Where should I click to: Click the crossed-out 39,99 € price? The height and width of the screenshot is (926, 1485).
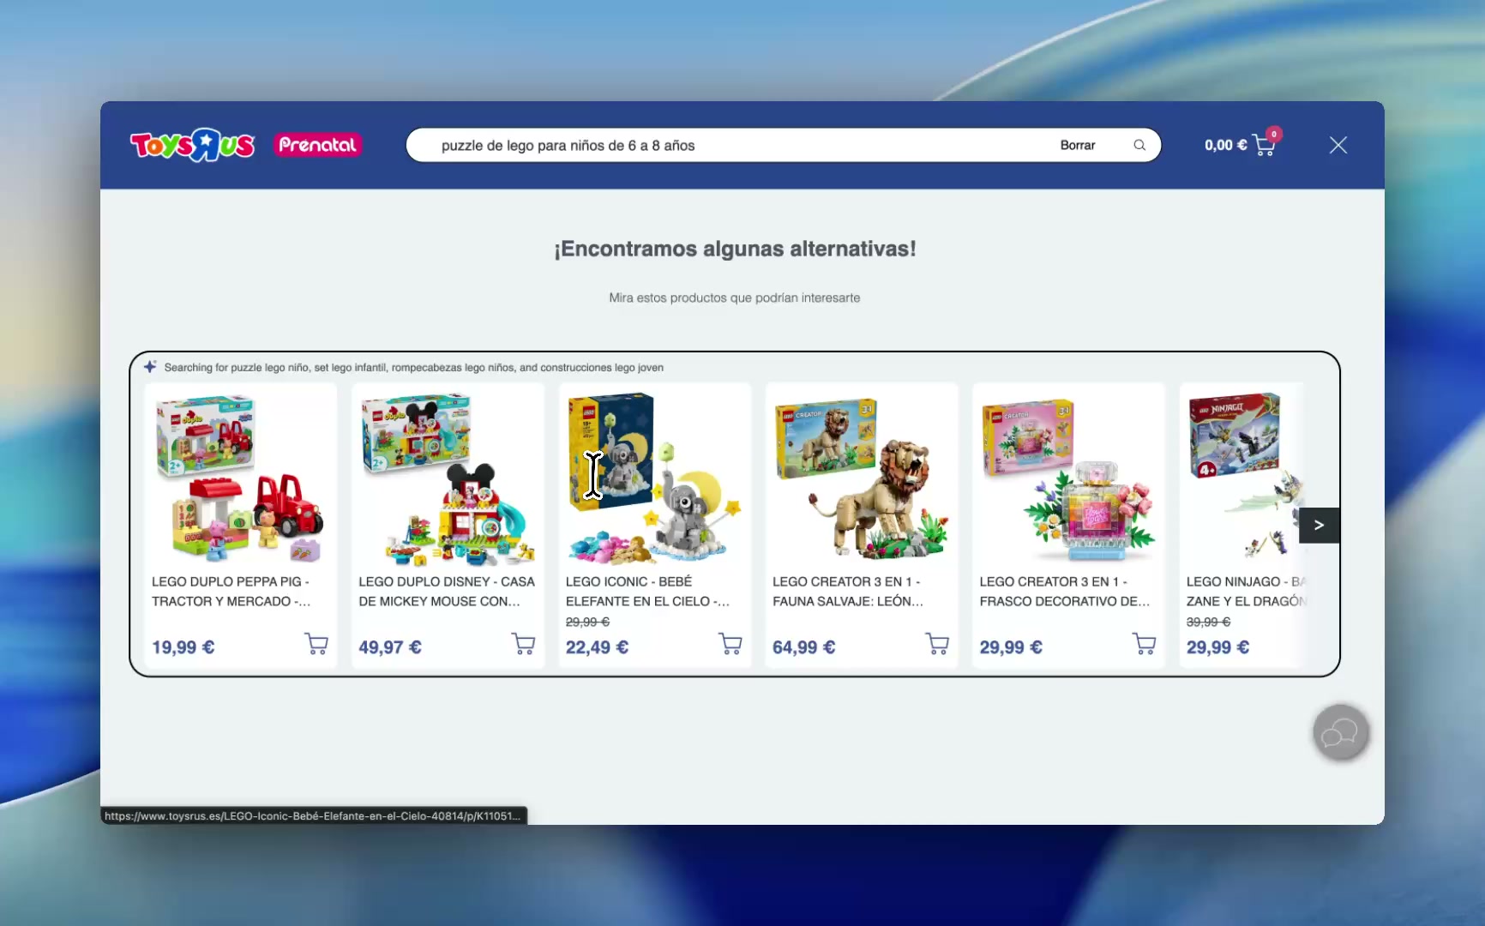(x=1208, y=622)
